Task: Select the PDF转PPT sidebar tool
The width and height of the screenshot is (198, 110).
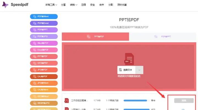Action: pos(44,30)
